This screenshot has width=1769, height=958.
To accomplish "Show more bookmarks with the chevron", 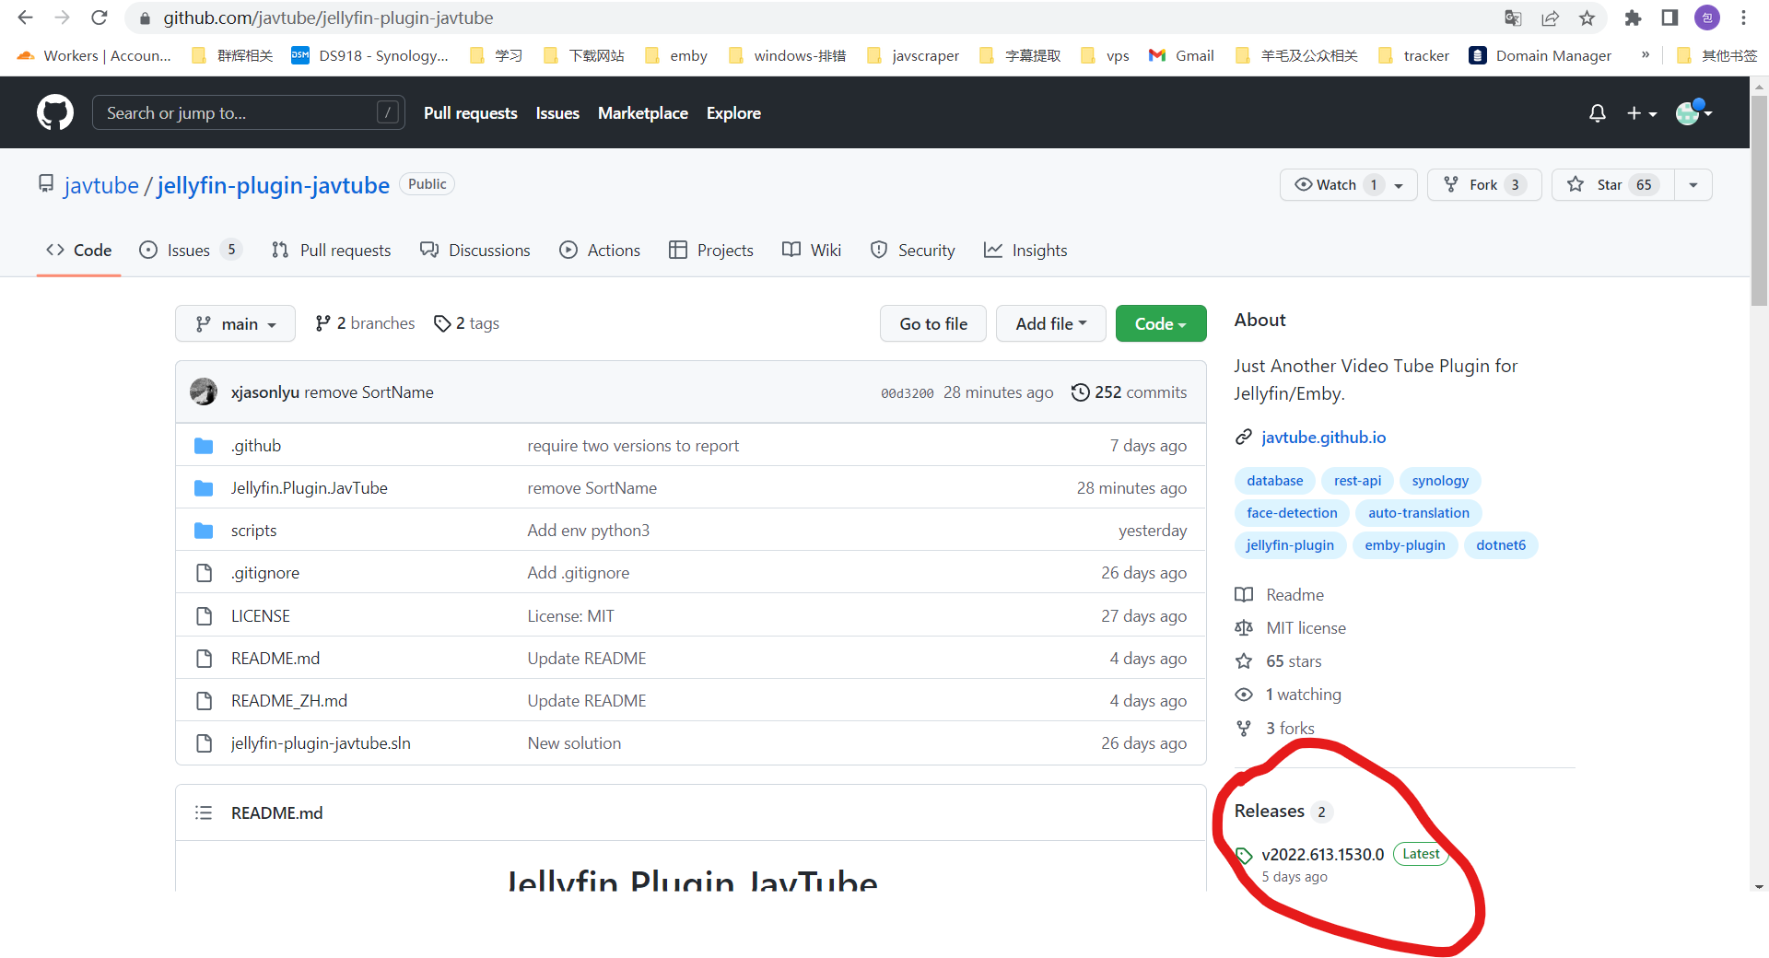I will pos(1645,55).
